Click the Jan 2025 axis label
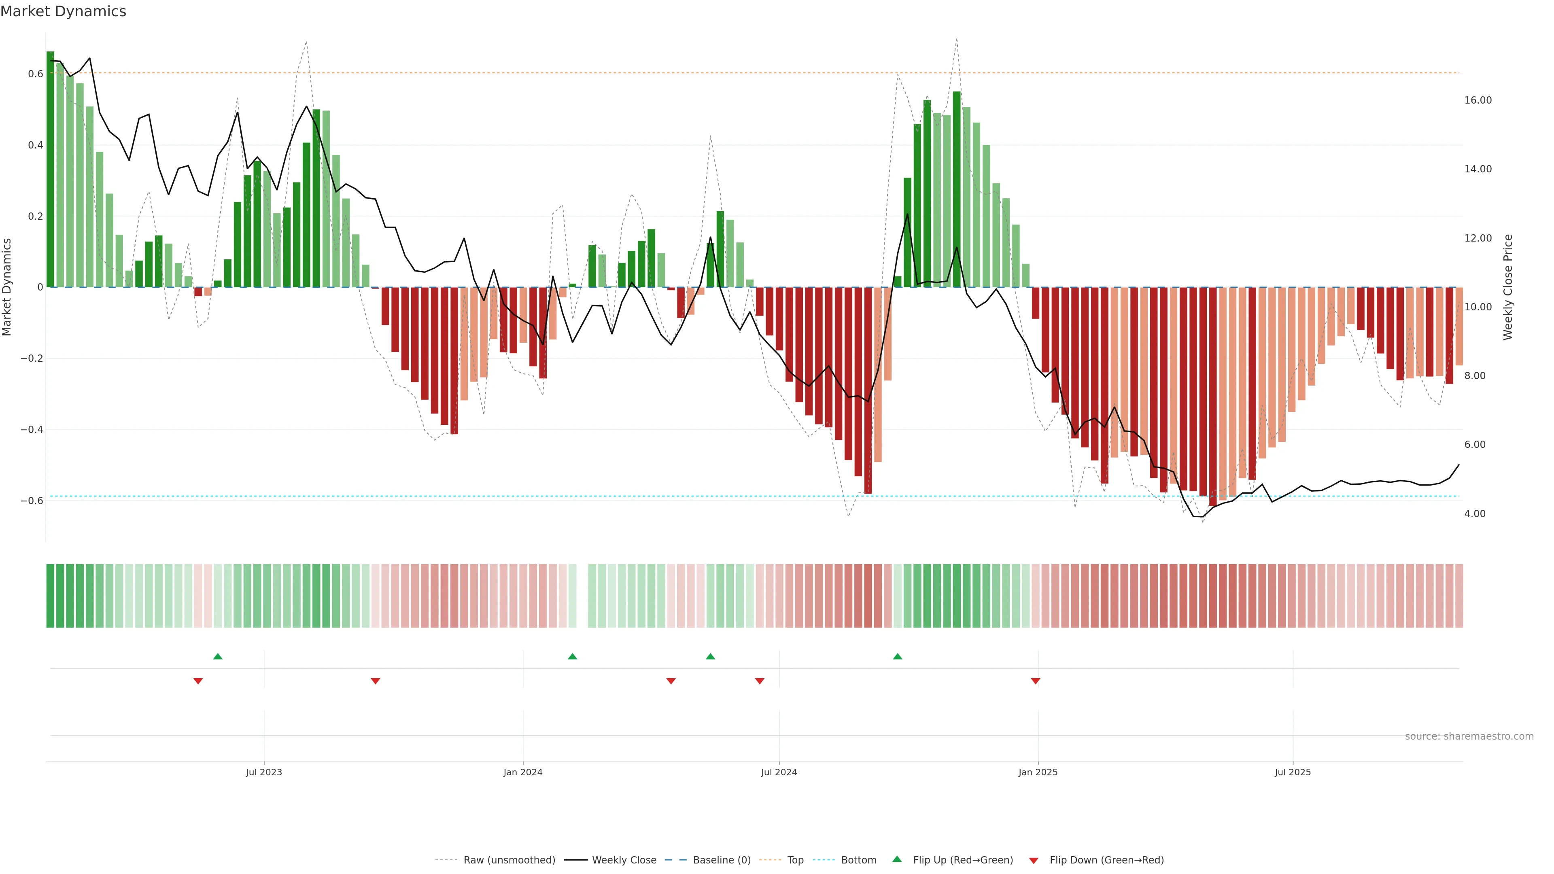Viewport: 1554px width, 874px height. pyautogui.click(x=1038, y=772)
